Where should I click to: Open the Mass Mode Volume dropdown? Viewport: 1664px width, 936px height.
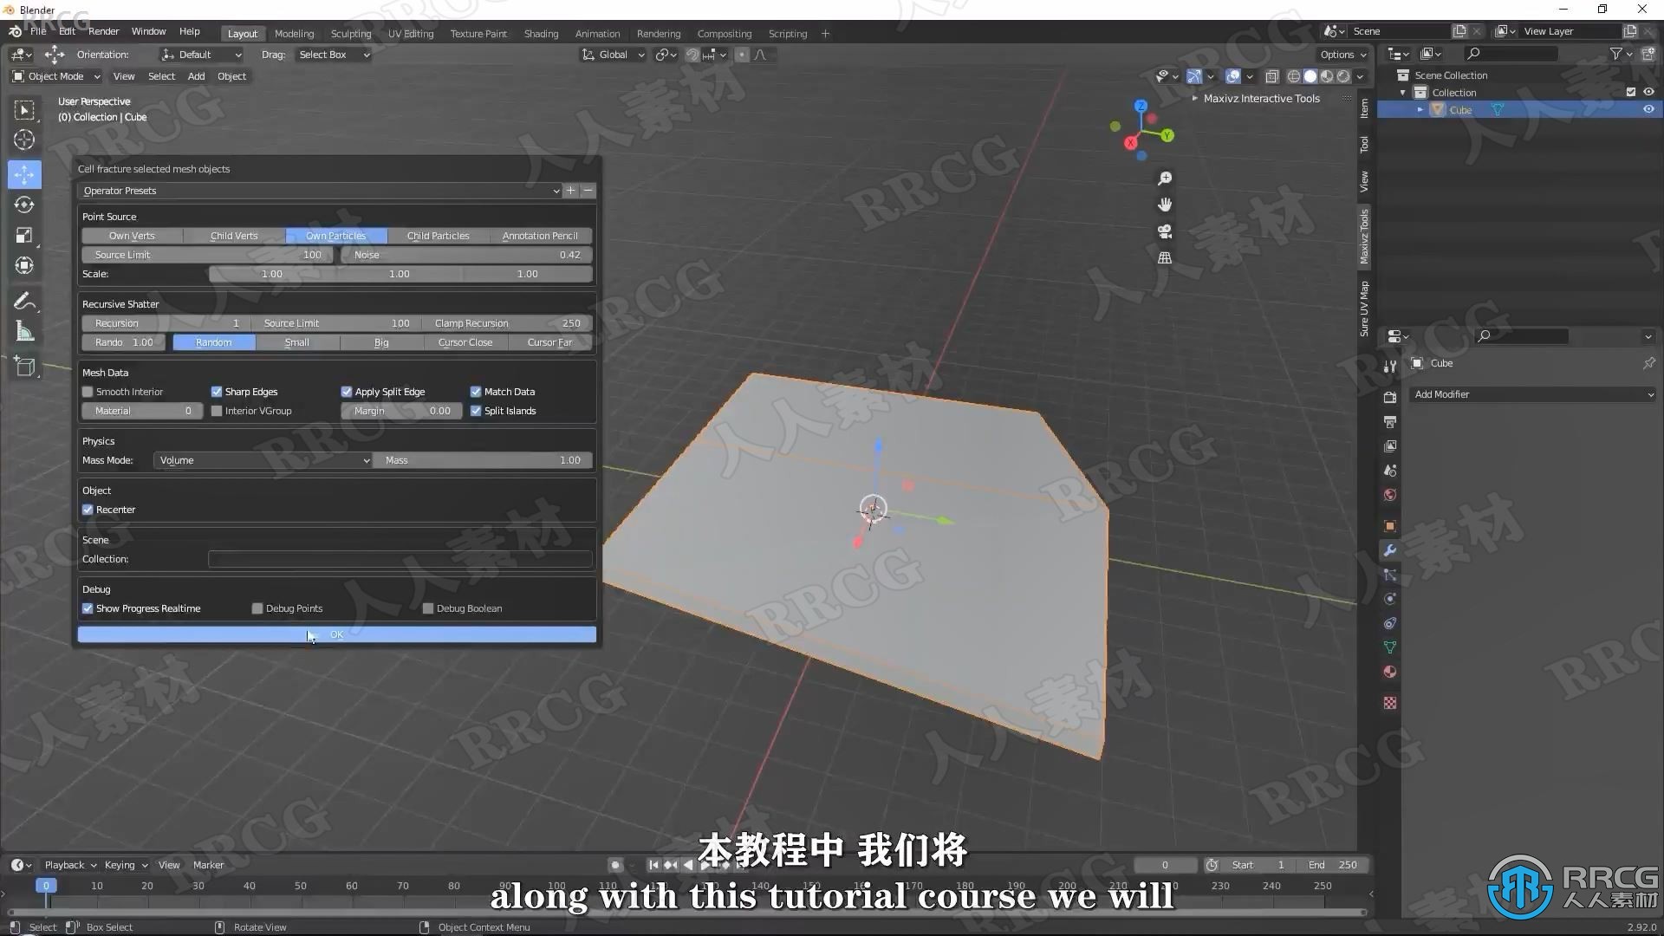tap(264, 459)
